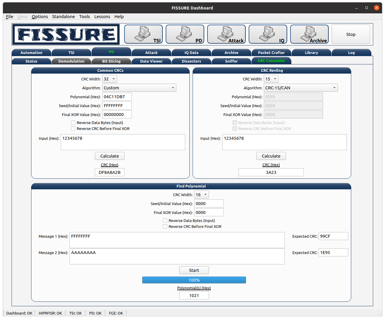Screen dimensions: 385x319
Task: Click the Input hex box in CRC RevEng
Action: (x=285, y=142)
